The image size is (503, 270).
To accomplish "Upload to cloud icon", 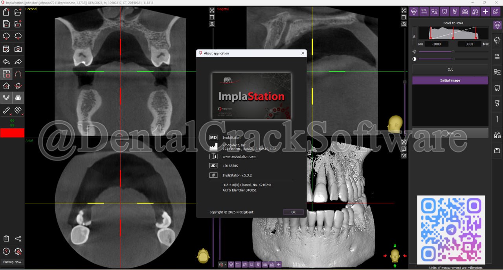I will [18, 36].
